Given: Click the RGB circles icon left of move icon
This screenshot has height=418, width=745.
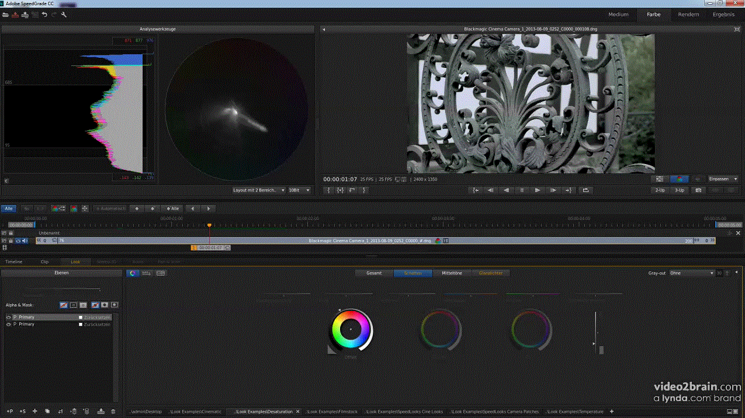Looking at the screenshot, I should 74,208.
